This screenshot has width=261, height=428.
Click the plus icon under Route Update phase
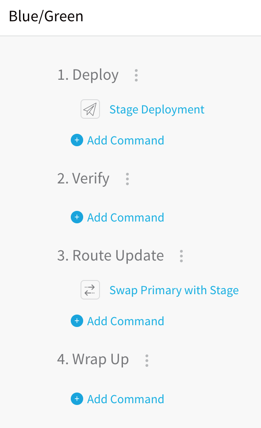click(77, 321)
